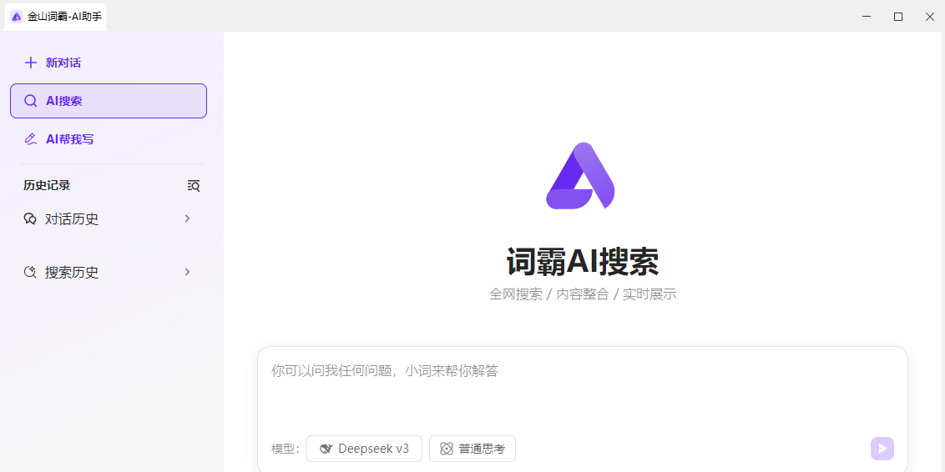Click the chat bubbles icon beside 对话历史
This screenshot has height=472, width=945.
pos(30,219)
